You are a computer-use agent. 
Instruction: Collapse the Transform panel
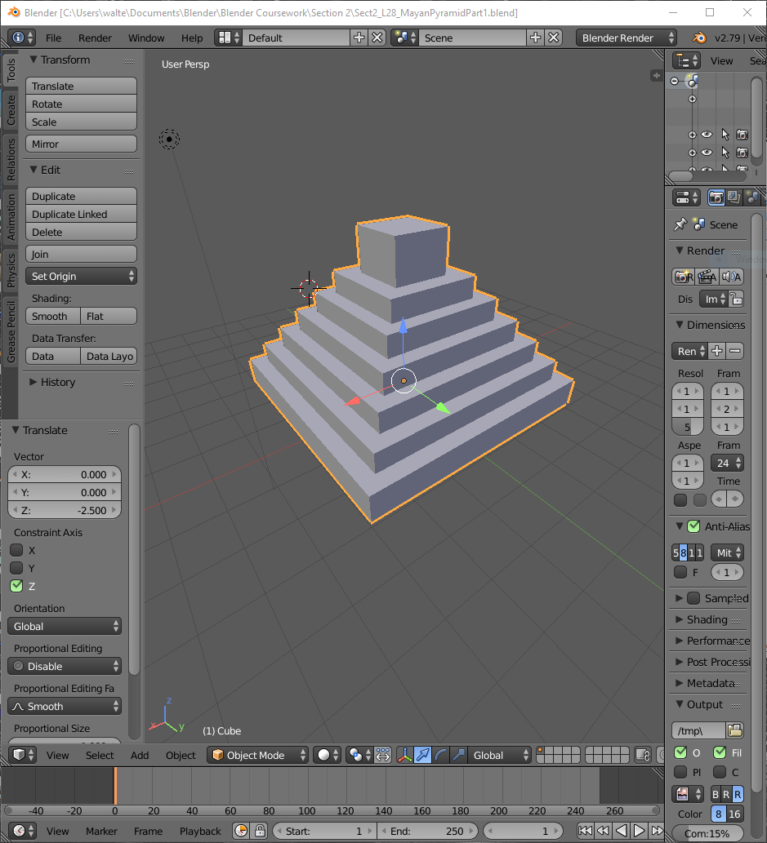click(x=33, y=60)
